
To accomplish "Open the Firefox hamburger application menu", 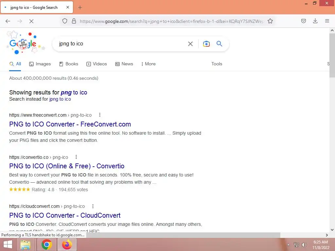I will pyautogui.click(x=327, y=21).
